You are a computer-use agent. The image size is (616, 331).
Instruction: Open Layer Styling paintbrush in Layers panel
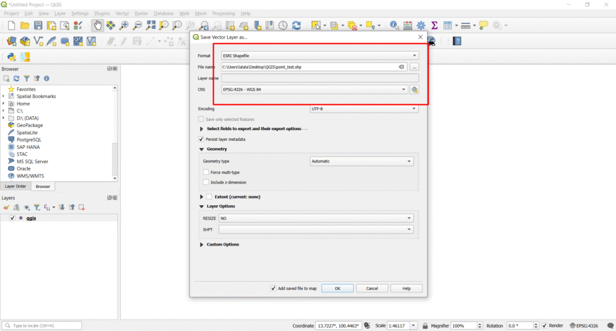[6, 207]
